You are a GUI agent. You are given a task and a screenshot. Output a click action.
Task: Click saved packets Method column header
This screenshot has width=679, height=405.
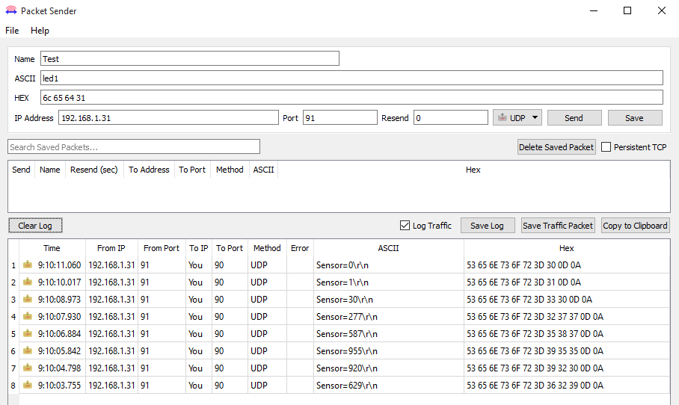click(230, 170)
